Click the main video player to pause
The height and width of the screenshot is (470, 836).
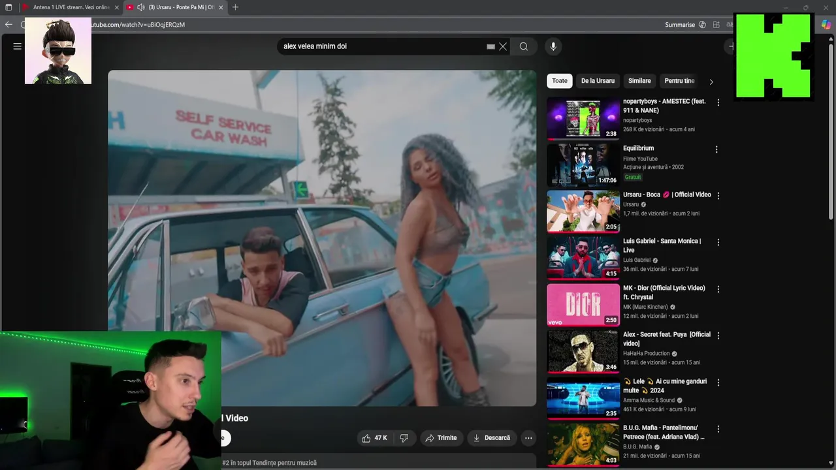[x=322, y=238]
